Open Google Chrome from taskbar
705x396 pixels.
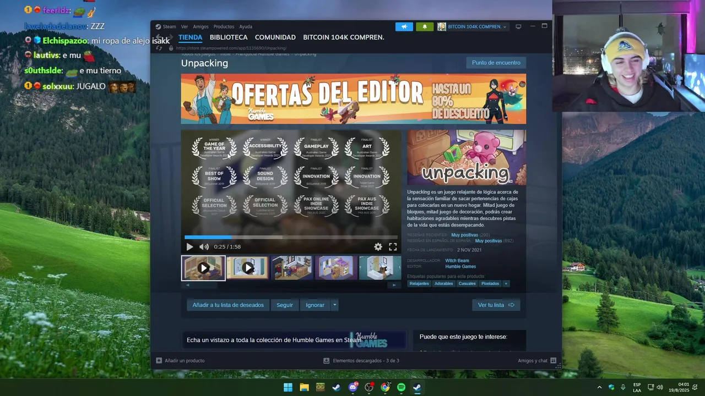click(x=385, y=387)
